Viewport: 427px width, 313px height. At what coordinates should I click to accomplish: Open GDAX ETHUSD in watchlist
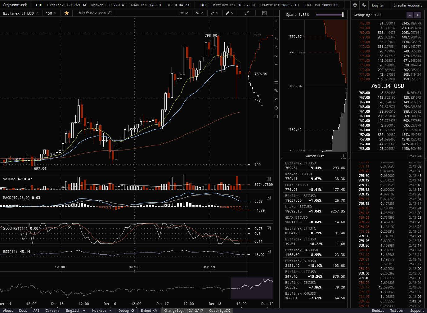pos(315,187)
